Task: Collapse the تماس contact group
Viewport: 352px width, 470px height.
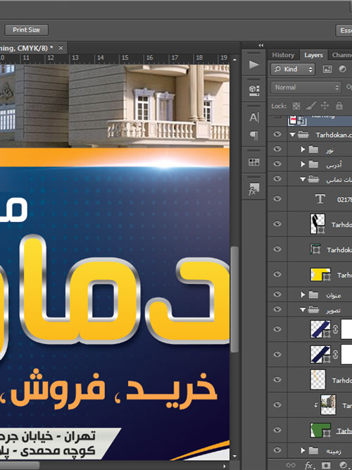Action: 303,180
